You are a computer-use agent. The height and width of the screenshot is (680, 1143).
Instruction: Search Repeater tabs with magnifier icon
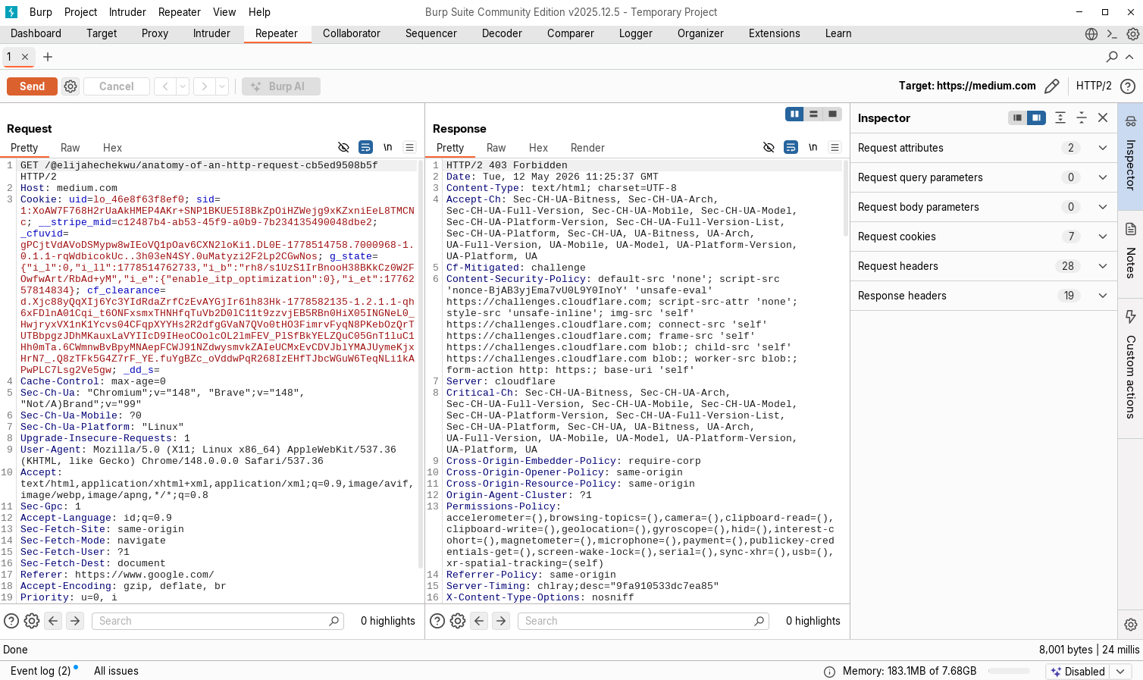pyautogui.click(x=1112, y=57)
